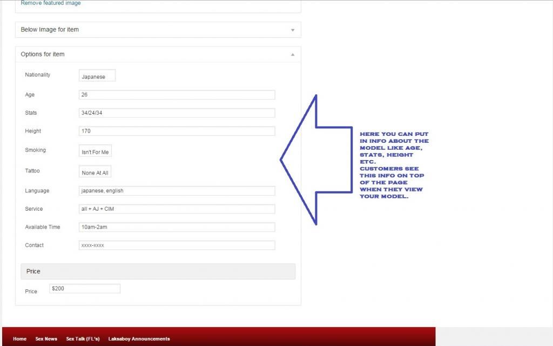Click the Available Time field

pos(177,227)
